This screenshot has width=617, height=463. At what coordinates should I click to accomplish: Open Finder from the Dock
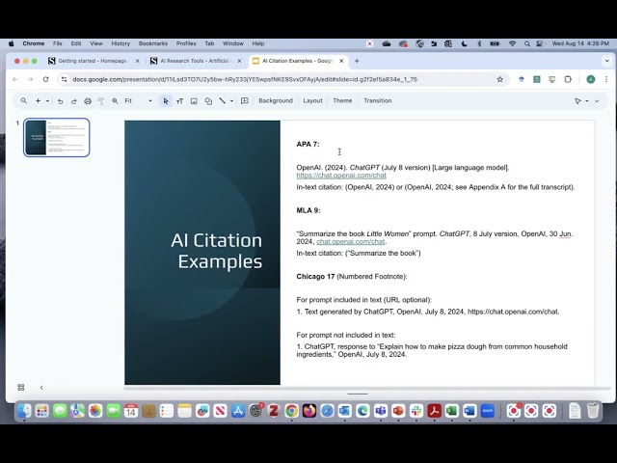(x=24, y=411)
